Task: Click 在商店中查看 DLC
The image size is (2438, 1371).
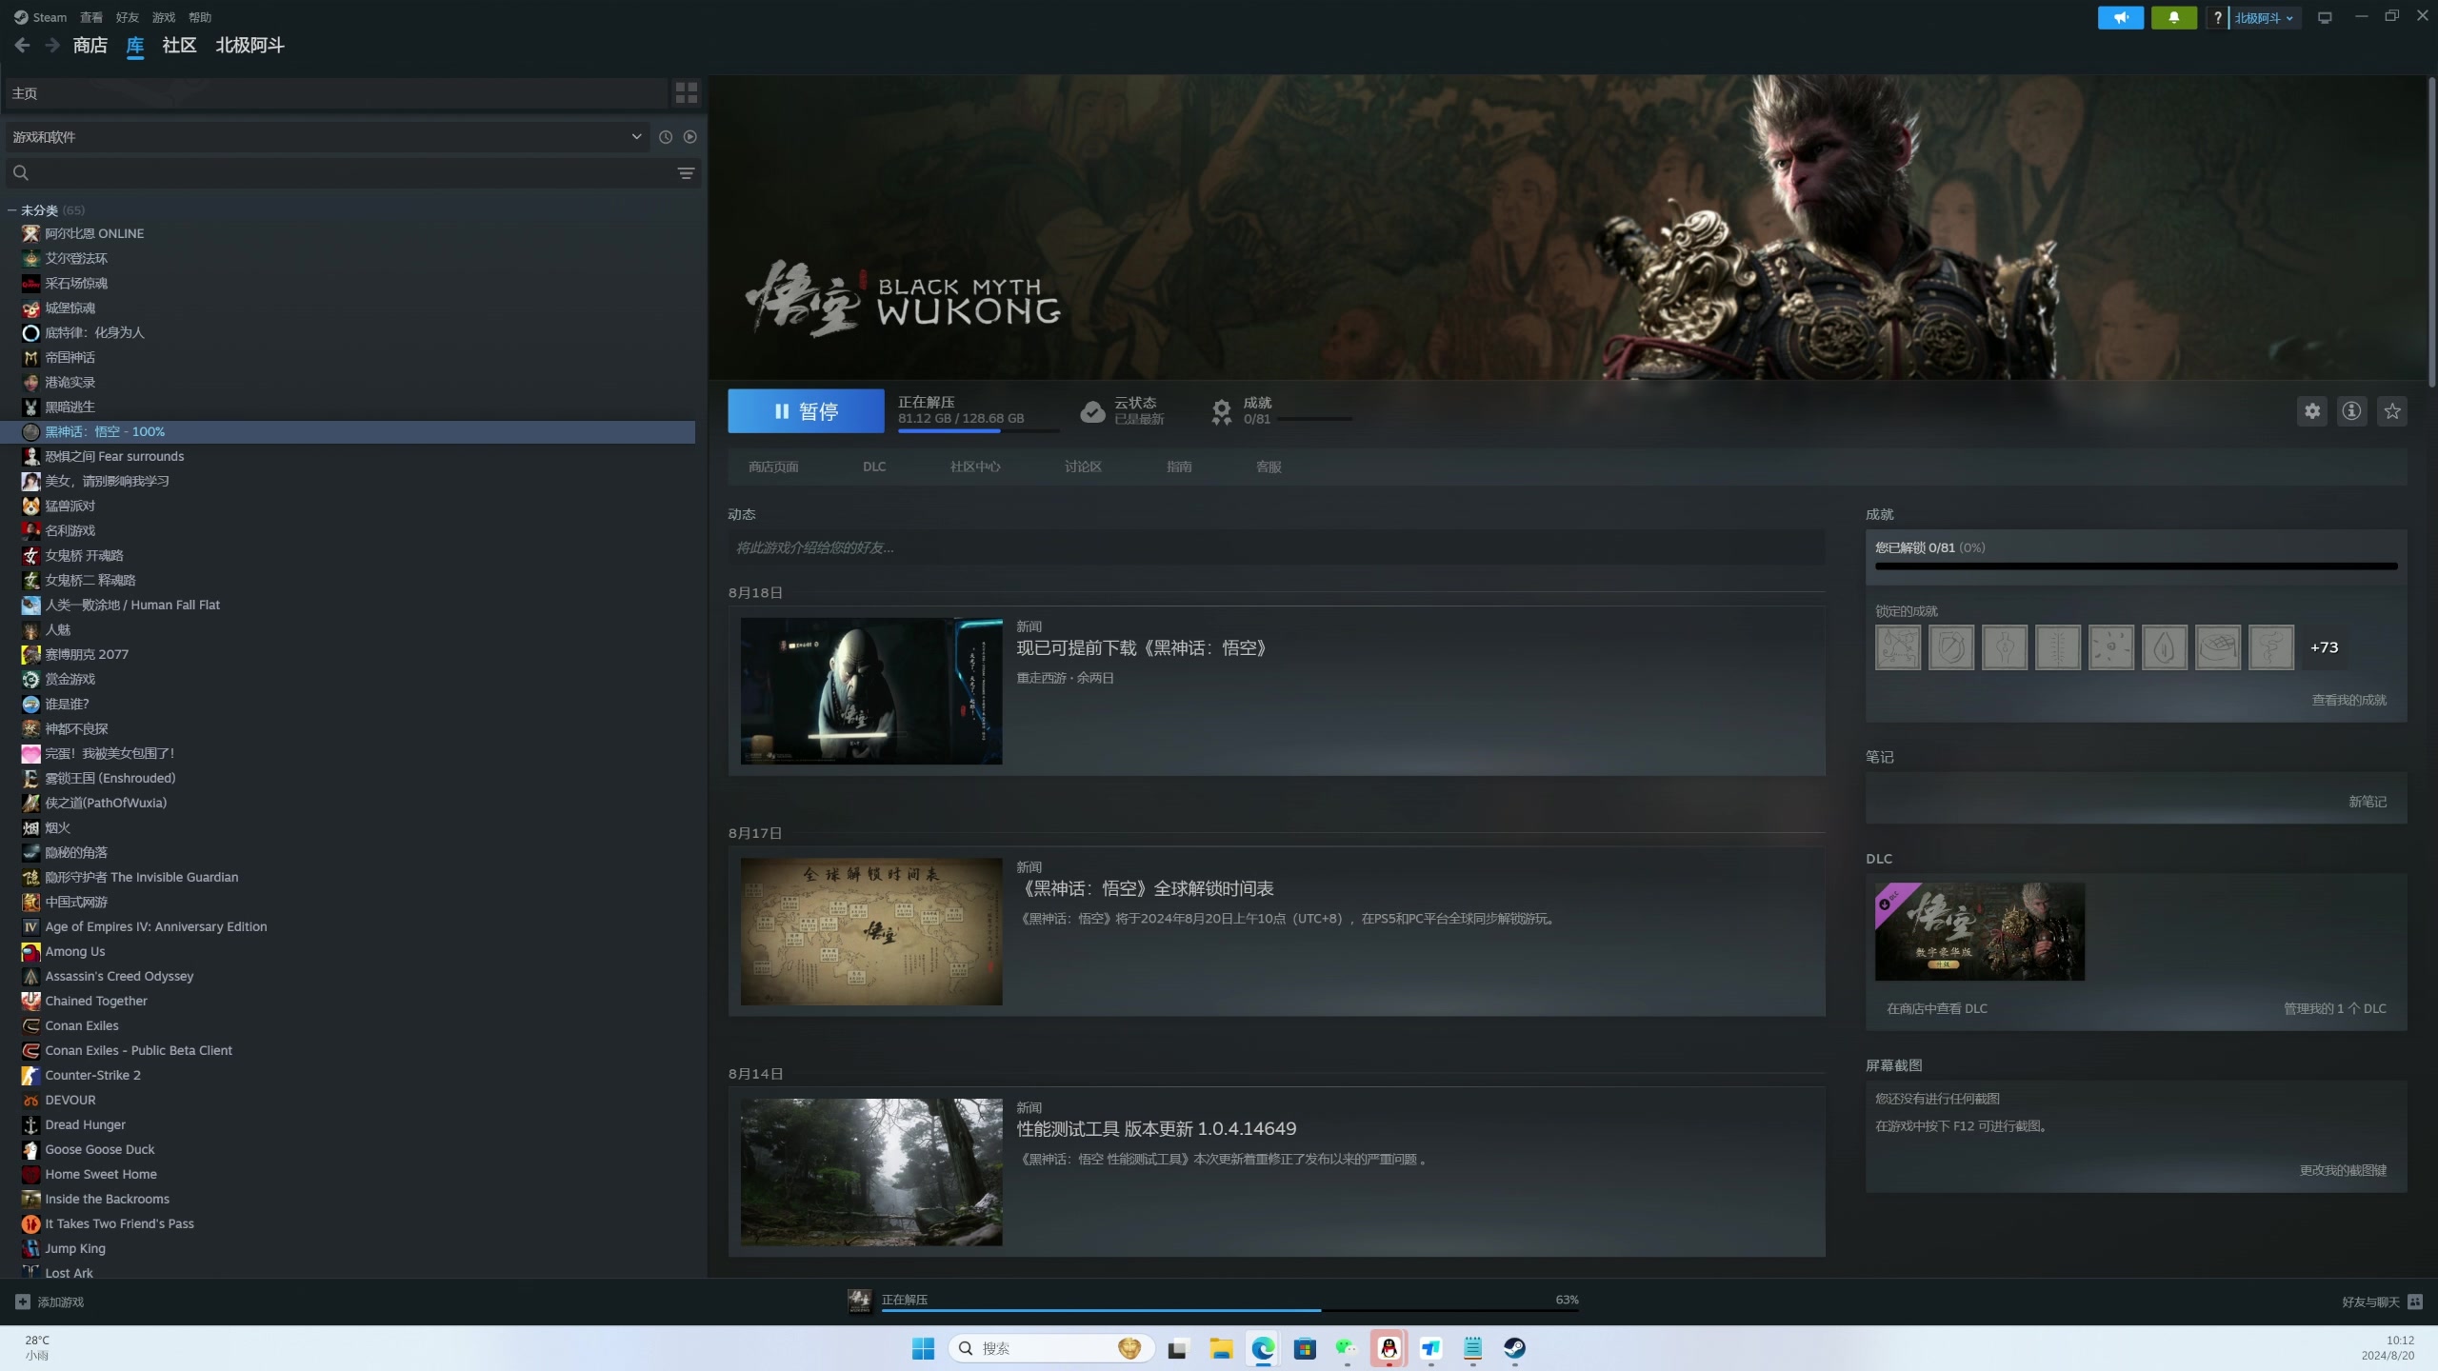Action: 1937,1008
